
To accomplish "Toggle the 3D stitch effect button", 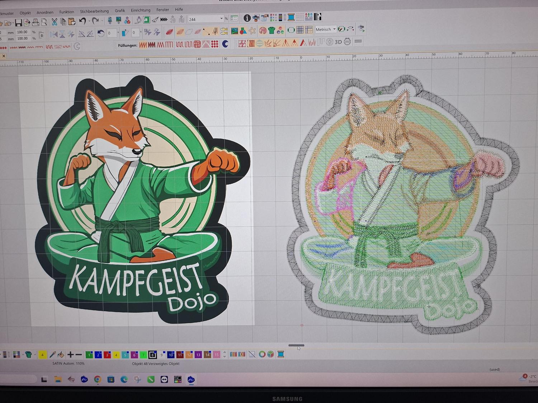I will click(338, 42).
